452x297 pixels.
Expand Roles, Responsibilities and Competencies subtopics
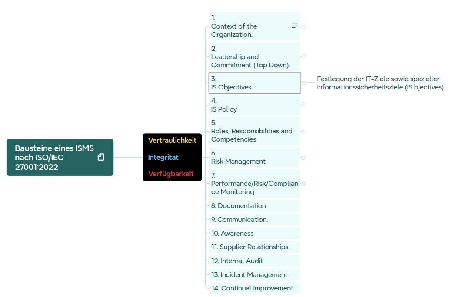click(303, 131)
